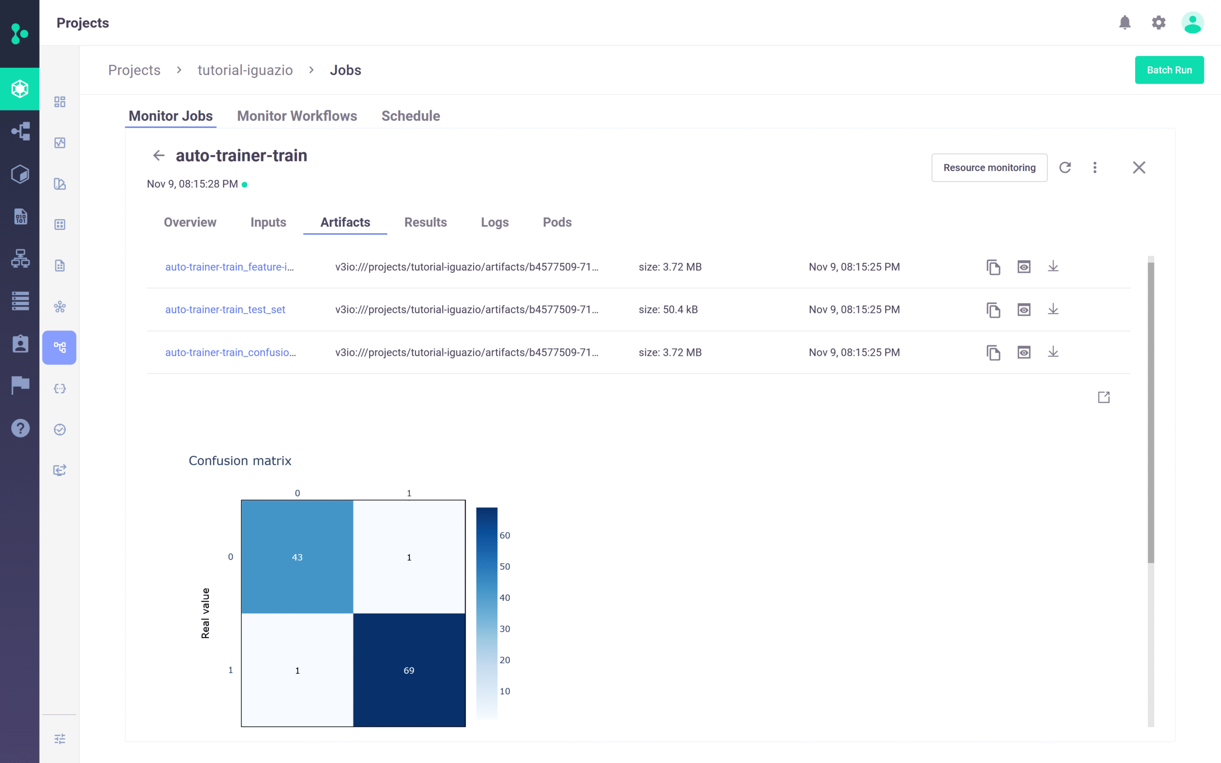This screenshot has width=1221, height=763.
Task: Click the binary data file icon in sidebar
Action: point(20,216)
